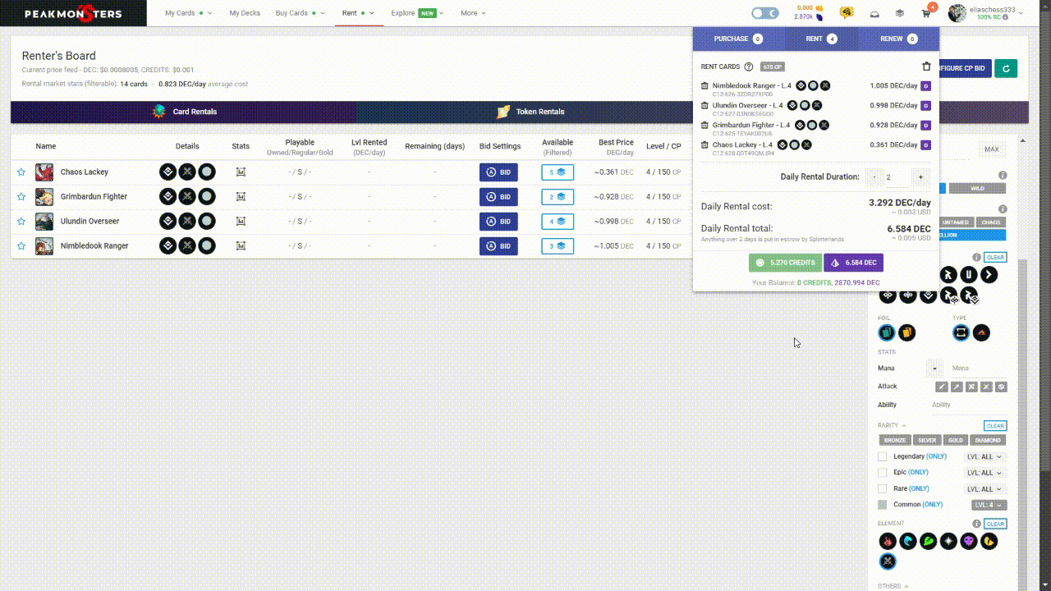Click BID button for Chaos Lackey

498,172
